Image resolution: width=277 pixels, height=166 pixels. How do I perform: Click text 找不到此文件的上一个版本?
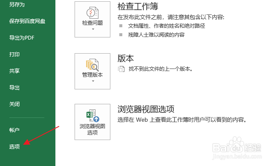point(160,69)
